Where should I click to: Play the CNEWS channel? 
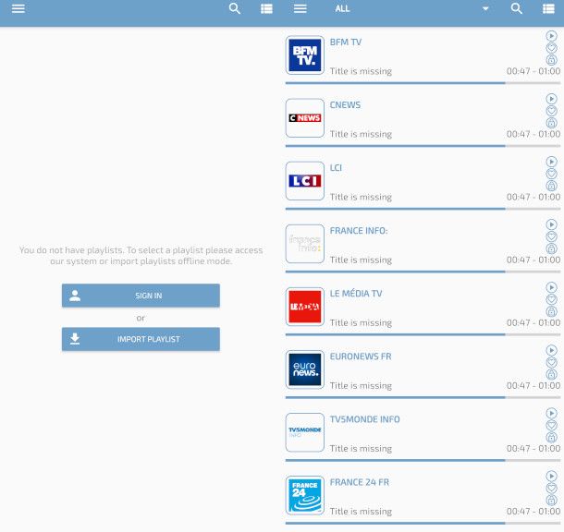click(551, 99)
